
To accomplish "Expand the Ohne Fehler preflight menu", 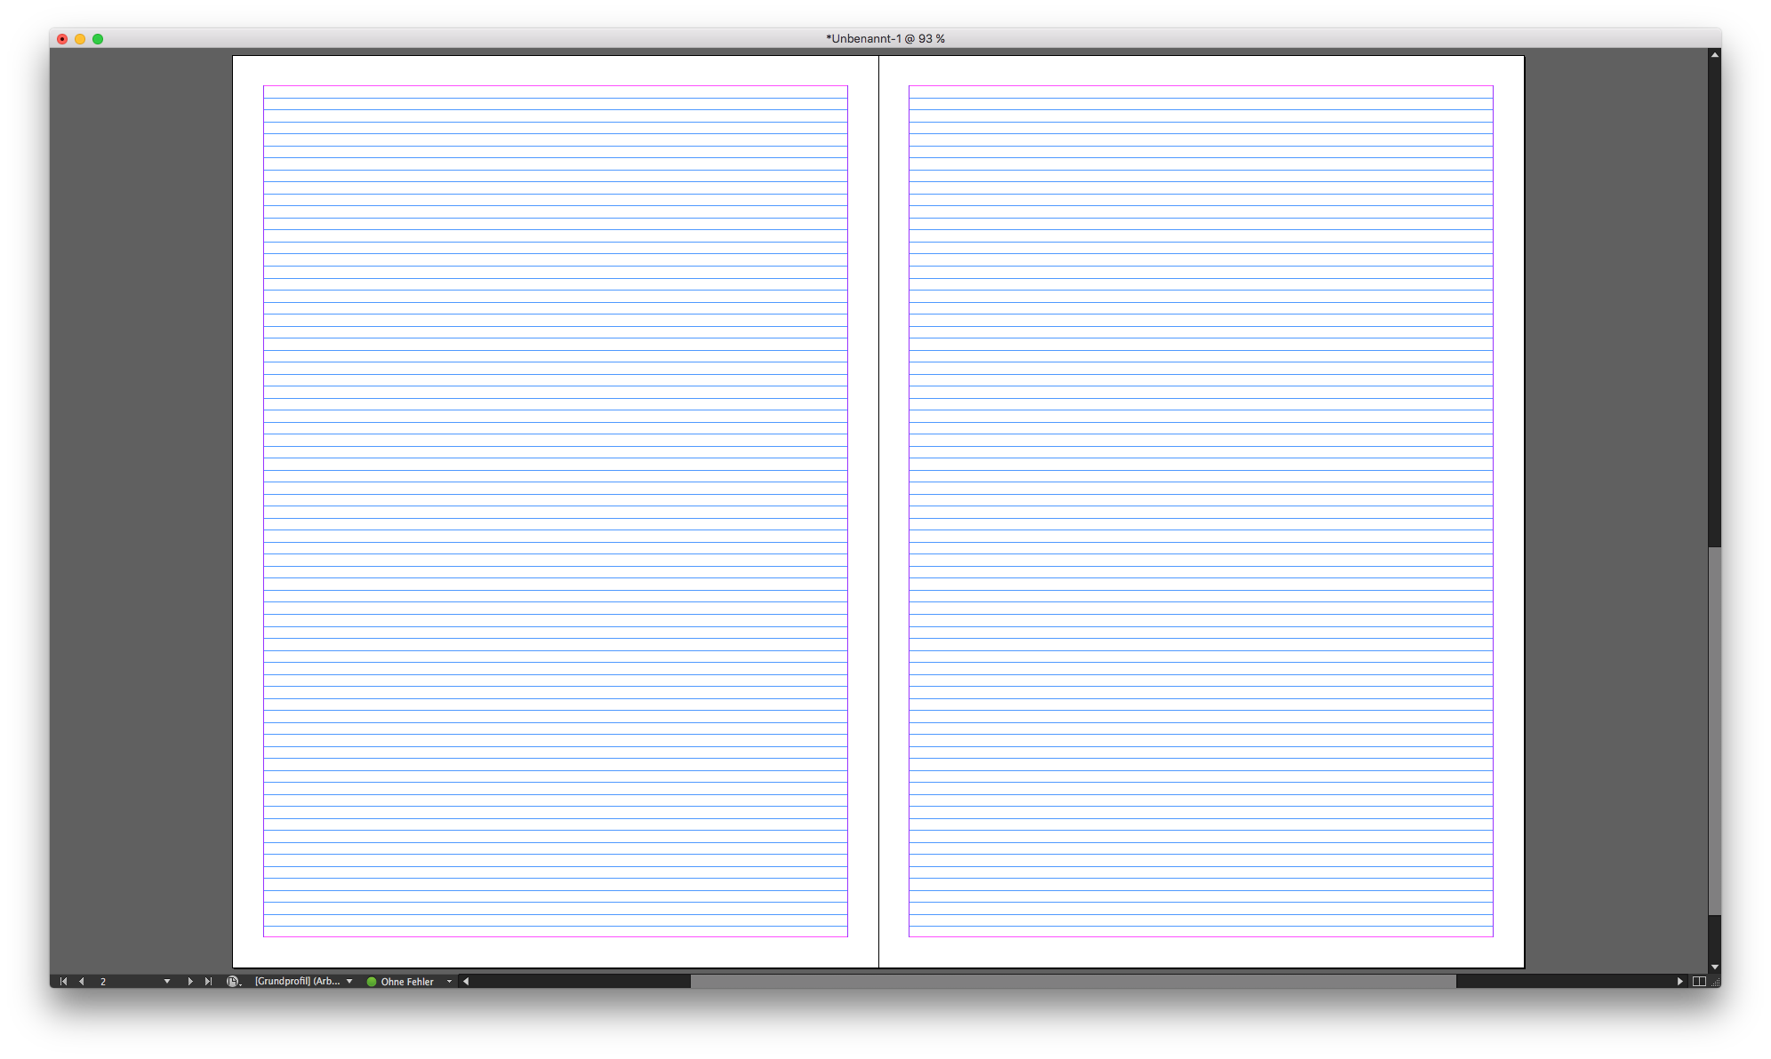I will click(x=449, y=982).
